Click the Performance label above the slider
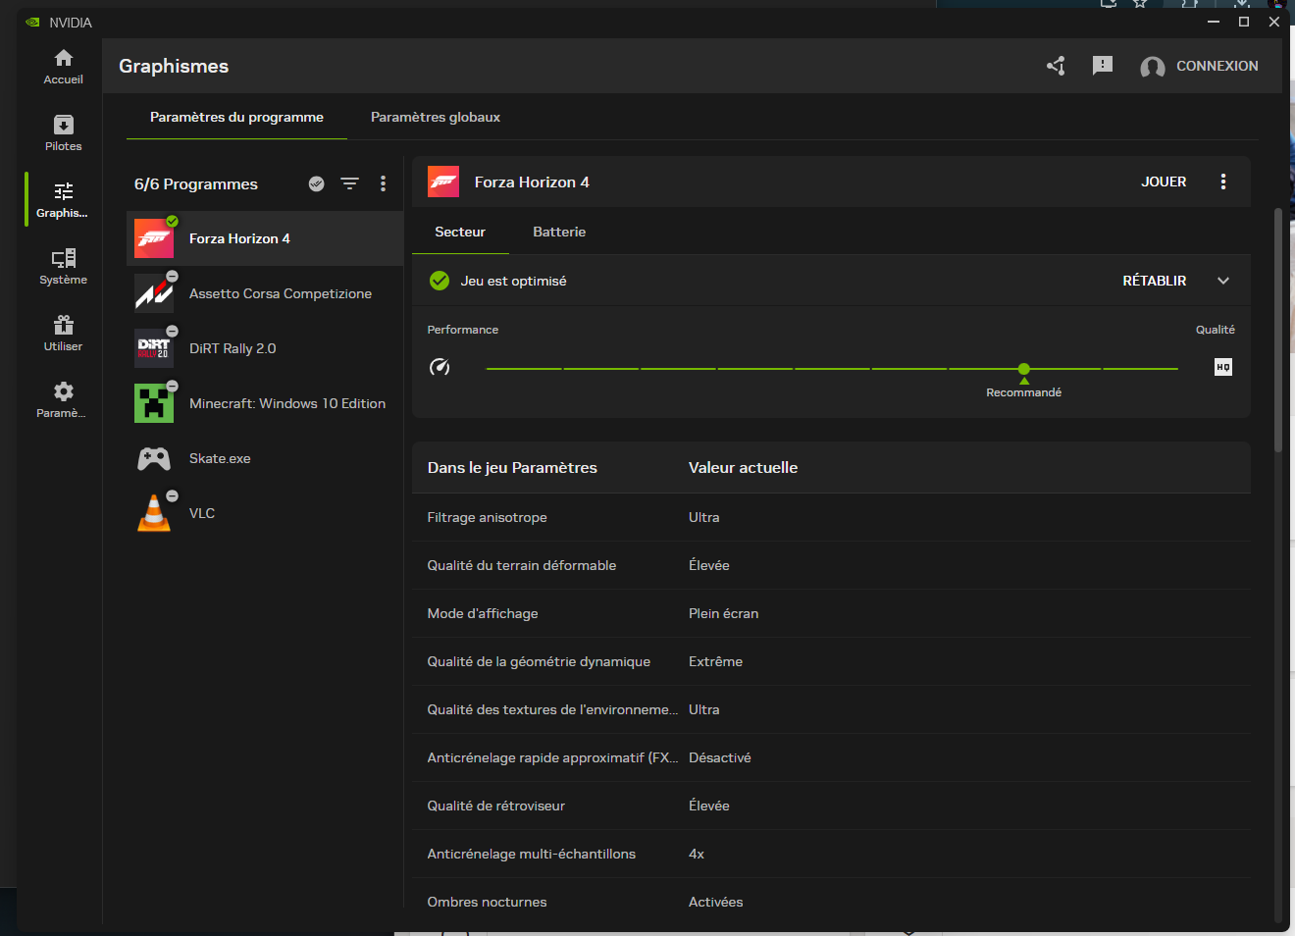 tap(463, 330)
